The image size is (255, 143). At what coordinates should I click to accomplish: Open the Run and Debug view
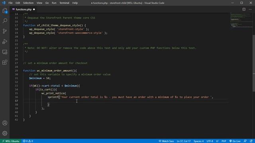pyautogui.click(x=5, y=41)
